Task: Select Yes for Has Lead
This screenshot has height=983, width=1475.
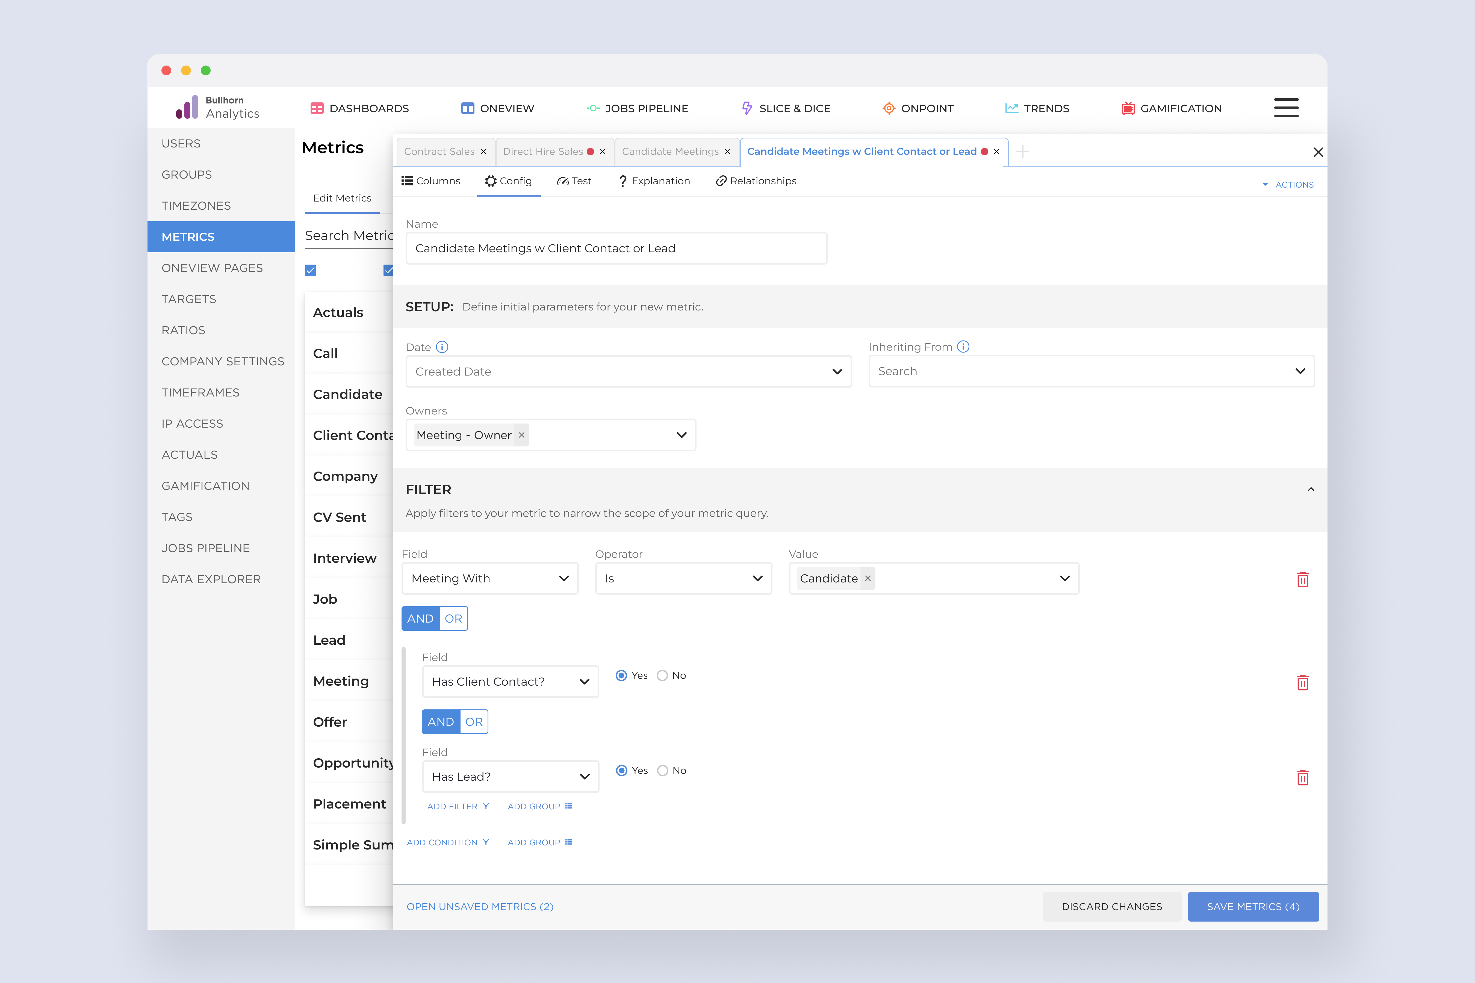Action: tap(621, 771)
